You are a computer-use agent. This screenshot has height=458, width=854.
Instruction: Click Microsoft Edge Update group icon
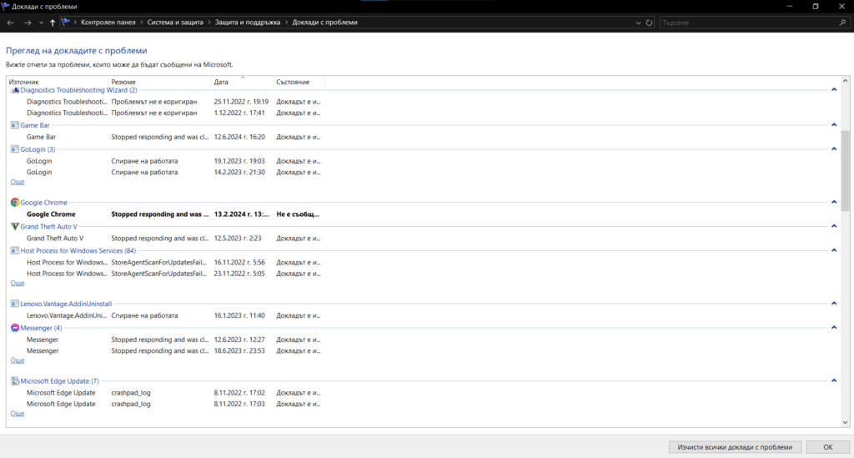coord(15,381)
